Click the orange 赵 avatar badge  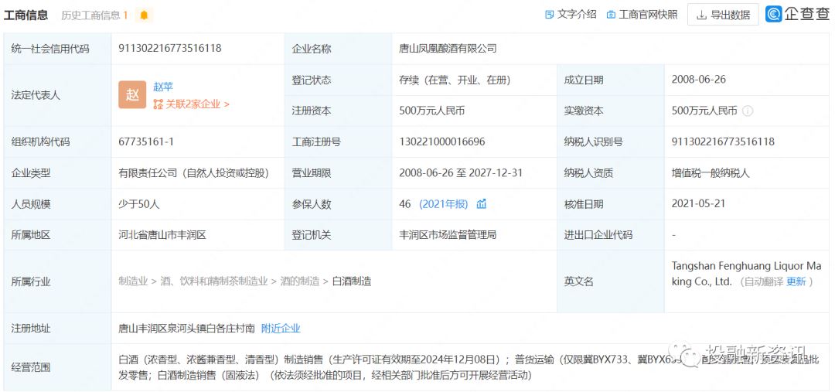point(132,94)
